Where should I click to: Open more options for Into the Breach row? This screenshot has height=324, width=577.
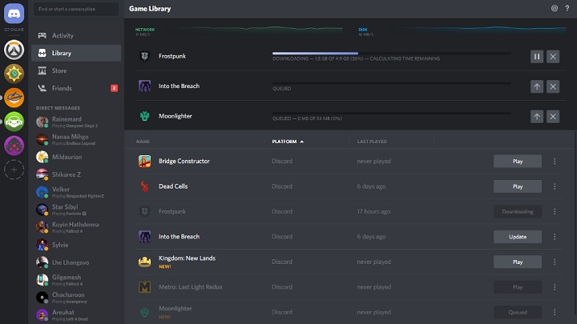point(555,237)
